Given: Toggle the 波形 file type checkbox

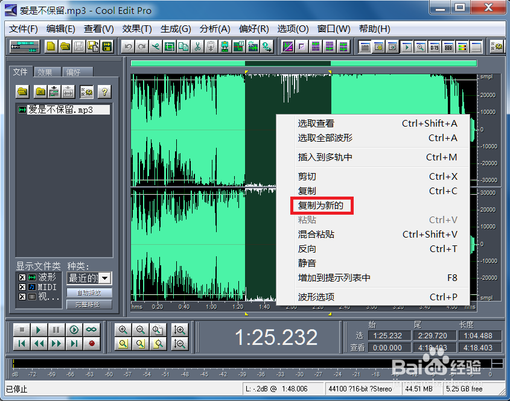Looking at the screenshot, I should pos(22,277).
